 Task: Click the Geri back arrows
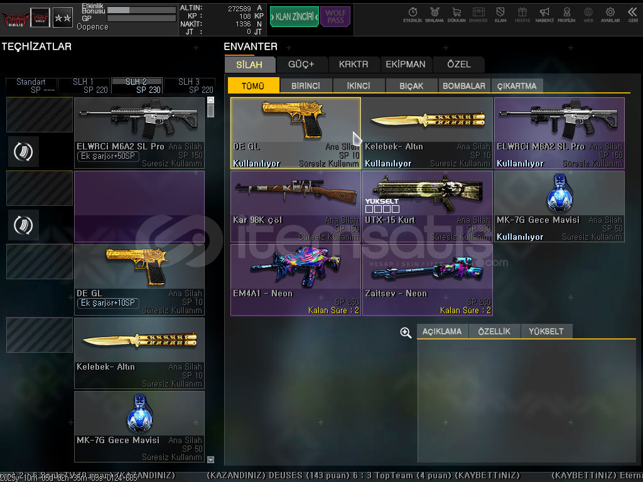point(632,14)
